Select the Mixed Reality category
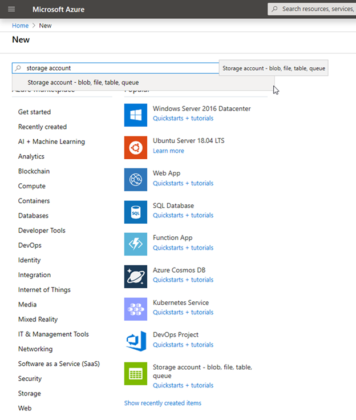This screenshot has height=420, width=356. [38, 320]
